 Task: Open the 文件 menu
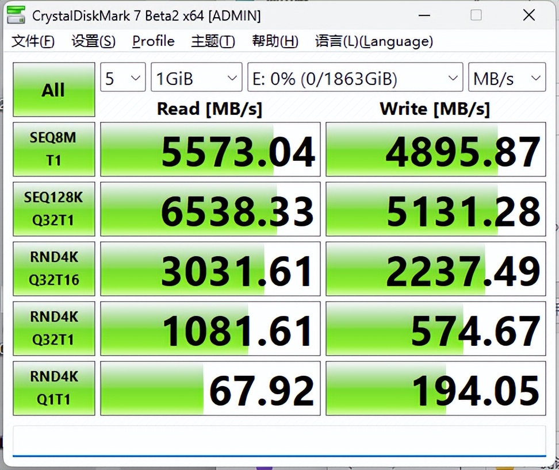coord(32,41)
